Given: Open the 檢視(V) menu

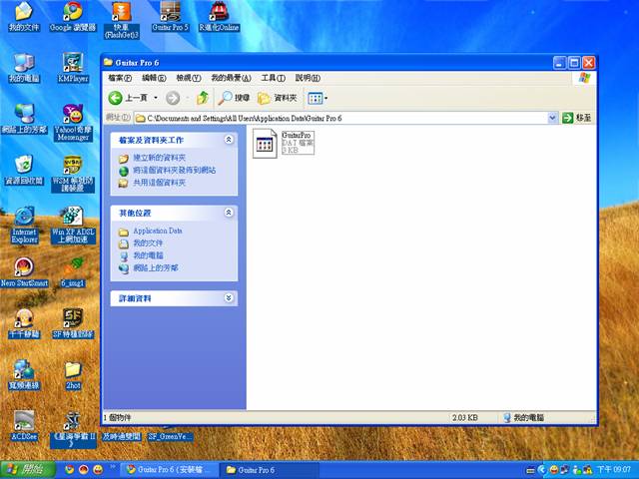Looking at the screenshot, I should (x=189, y=78).
